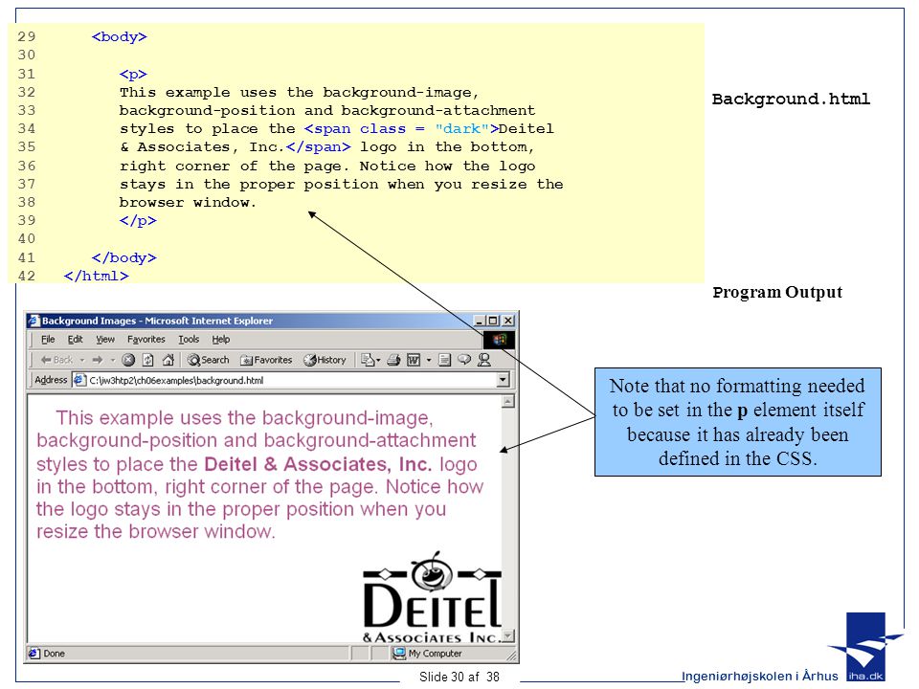Click the IE page icon beside Done
919x689 pixels.
click(34, 654)
